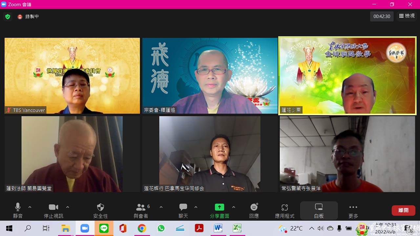Screen dimensions: 420x236
Task: Open LINE app from the taskbar
Action: 104,228
